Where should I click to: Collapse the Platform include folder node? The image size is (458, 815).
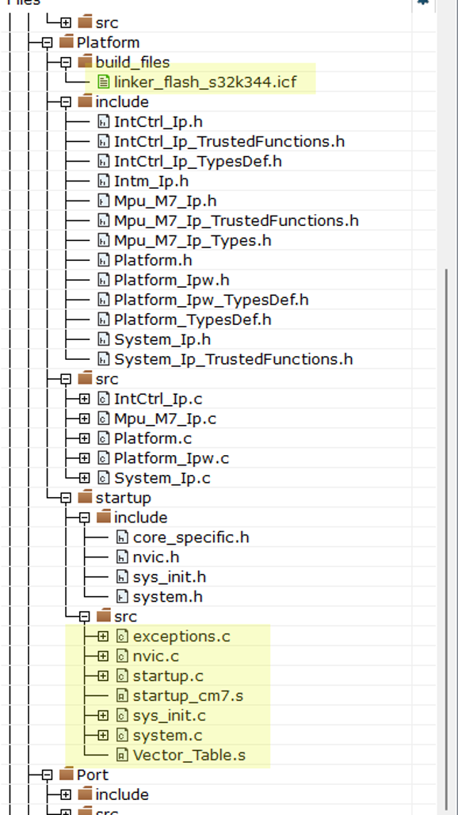click(x=66, y=101)
